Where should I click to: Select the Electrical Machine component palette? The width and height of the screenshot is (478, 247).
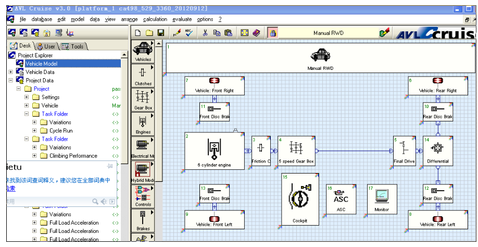(143, 148)
